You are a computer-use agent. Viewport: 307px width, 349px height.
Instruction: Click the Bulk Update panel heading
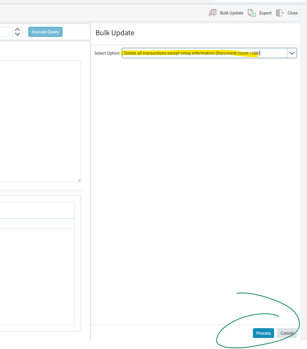[x=115, y=33]
